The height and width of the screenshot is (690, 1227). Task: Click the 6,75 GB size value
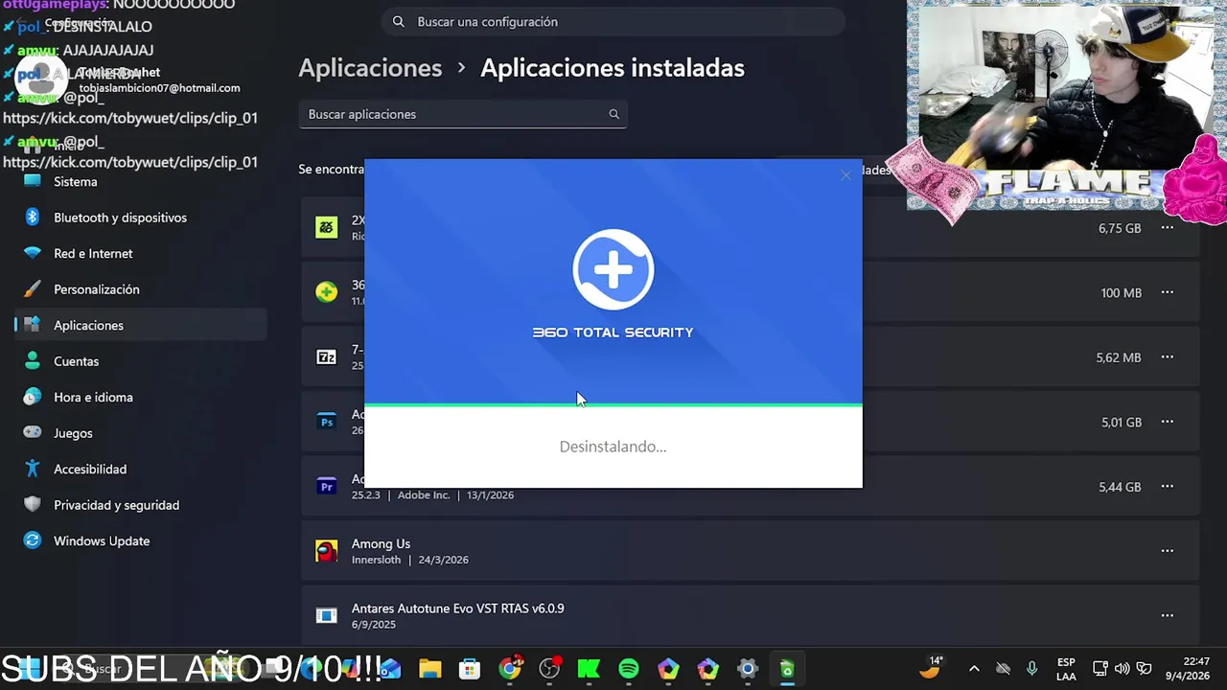click(1120, 228)
